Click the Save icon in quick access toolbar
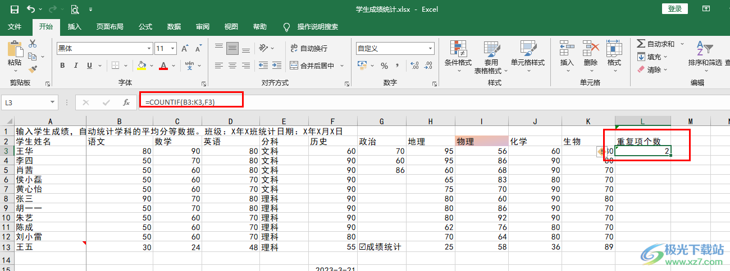730x271 pixels. pyautogui.click(x=15, y=10)
